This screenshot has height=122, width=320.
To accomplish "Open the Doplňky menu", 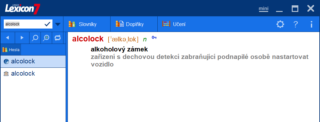I will click(134, 24).
